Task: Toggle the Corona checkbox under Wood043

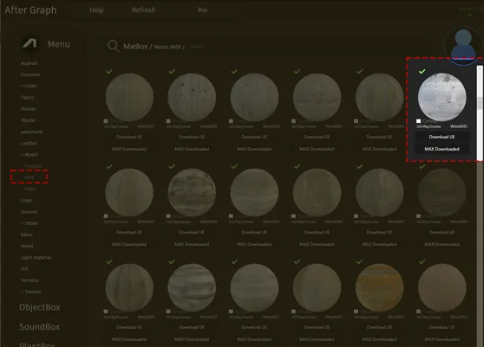Action: [x=106, y=216]
